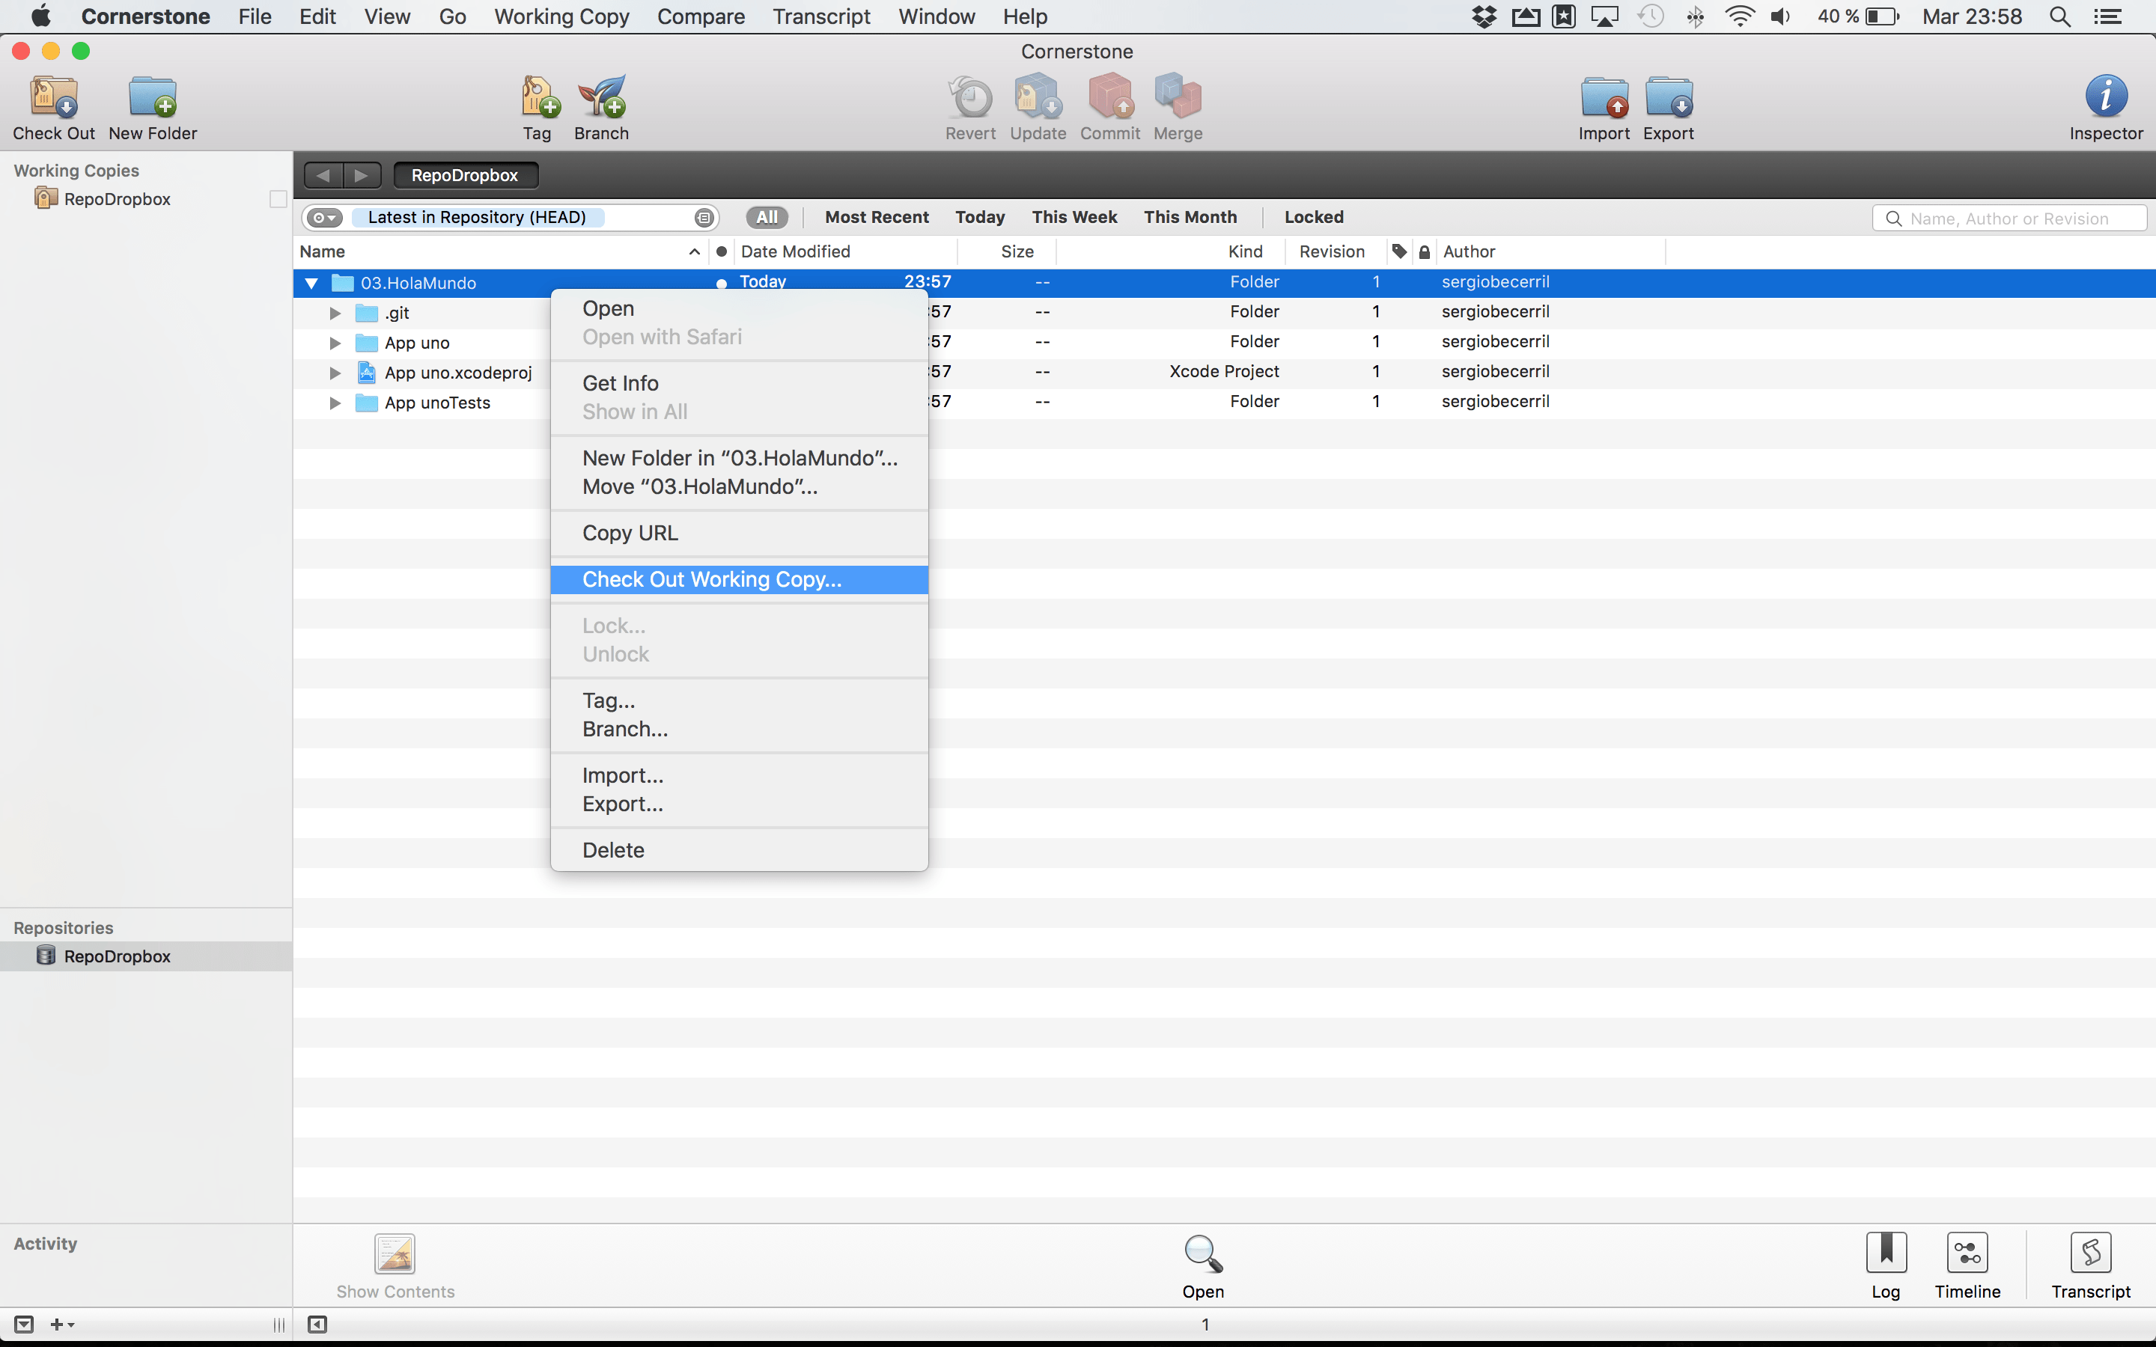Click the sidebar hide icon in status bar
Viewport: 2156px width, 1347px height.
coord(317,1325)
